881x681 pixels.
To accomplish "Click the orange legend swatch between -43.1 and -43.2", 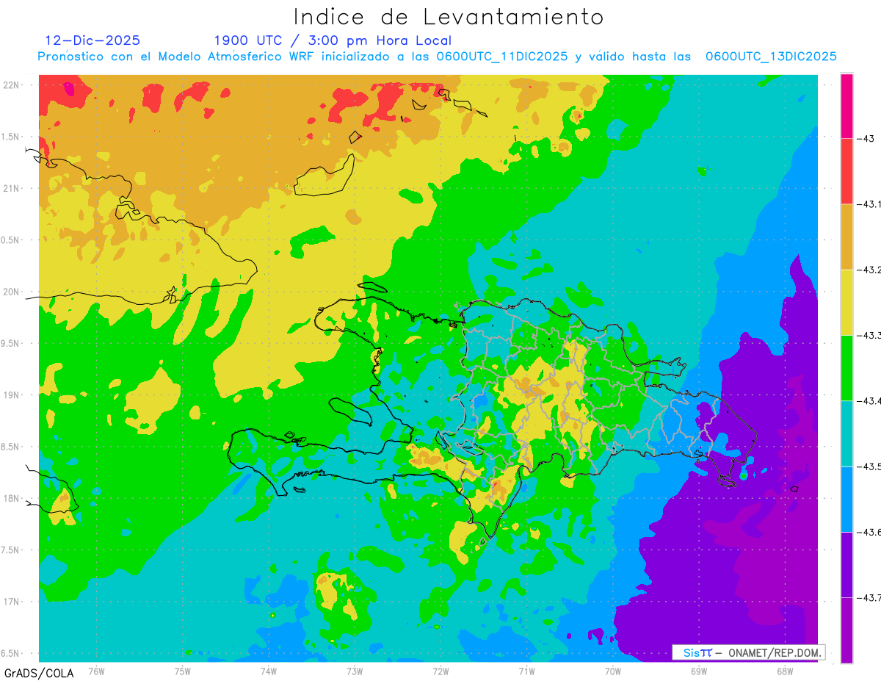I will point(846,237).
